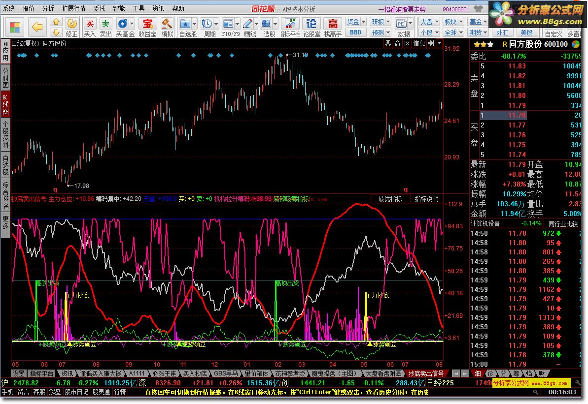Open the home grid icon in toolbar
Screen dimensions: 588x404
pos(15,27)
